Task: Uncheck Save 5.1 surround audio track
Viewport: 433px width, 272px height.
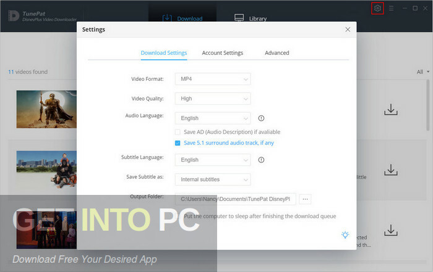Action: click(x=178, y=143)
